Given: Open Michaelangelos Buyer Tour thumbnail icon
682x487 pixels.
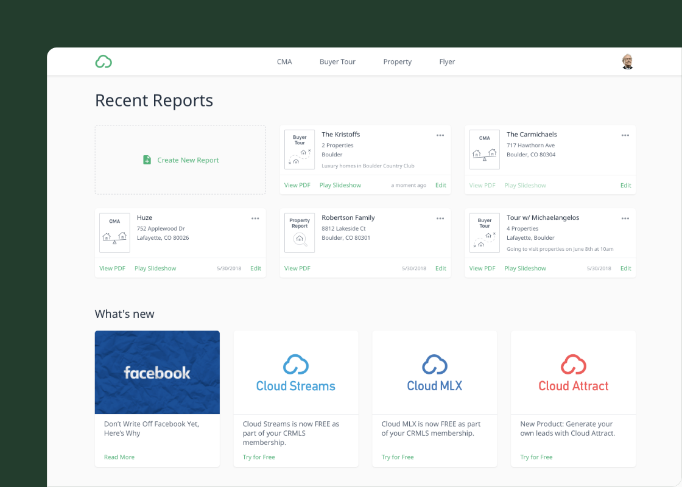Looking at the screenshot, I should tap(485, 233).
